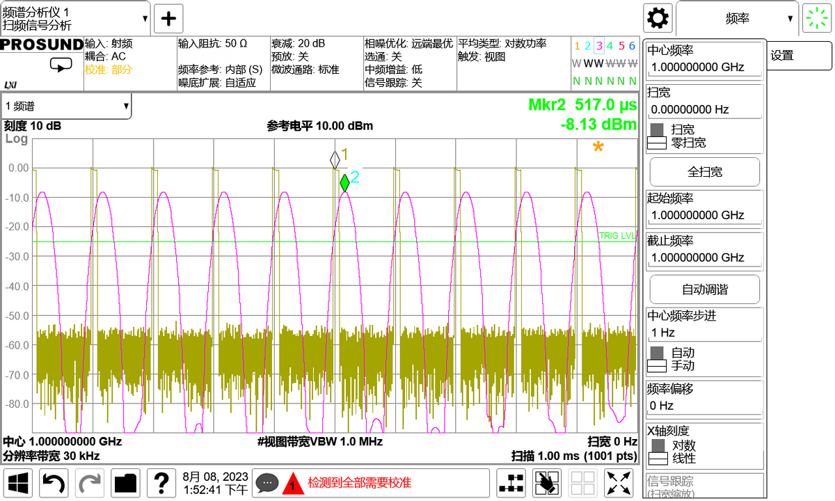The height and width of the screenshot is (501, 835).
Task: Open help with the question mark icon
Action: click(161, 482)
